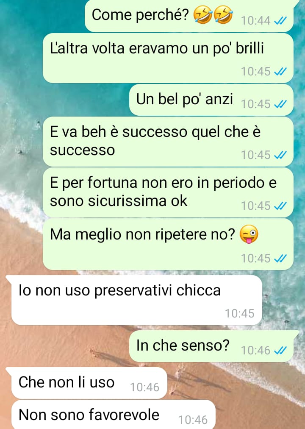
Task: Tap the received 'Io non uso preservativi chicca' message
Action: tap(137, 300)
